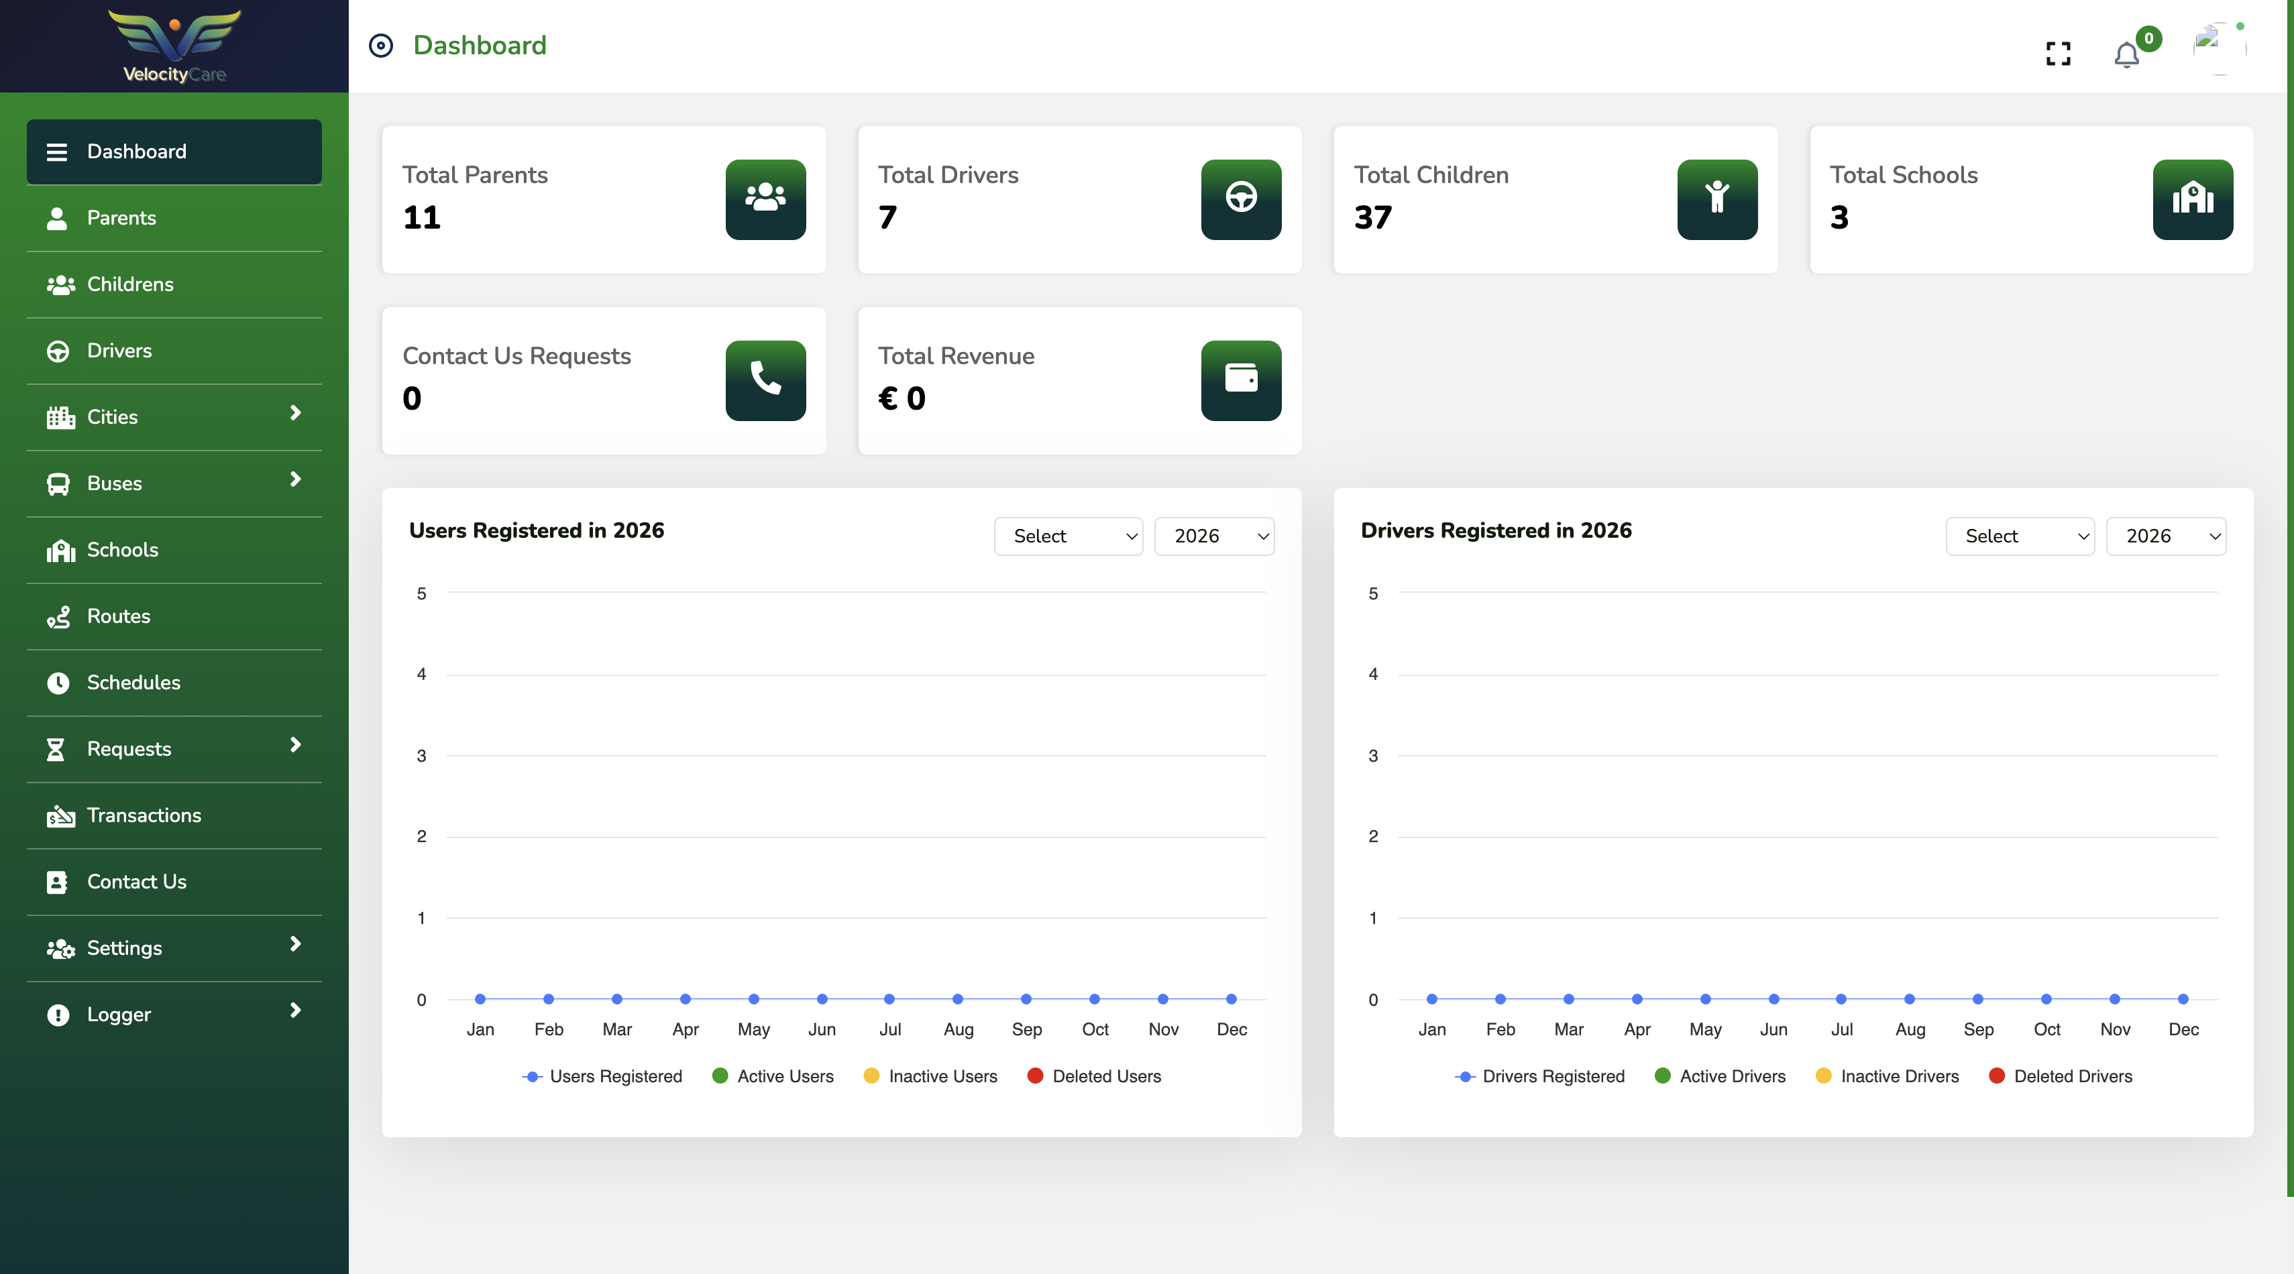Open Routes using the route icon
Viewport: 2294px width, 1274px height.
point(59,616)
